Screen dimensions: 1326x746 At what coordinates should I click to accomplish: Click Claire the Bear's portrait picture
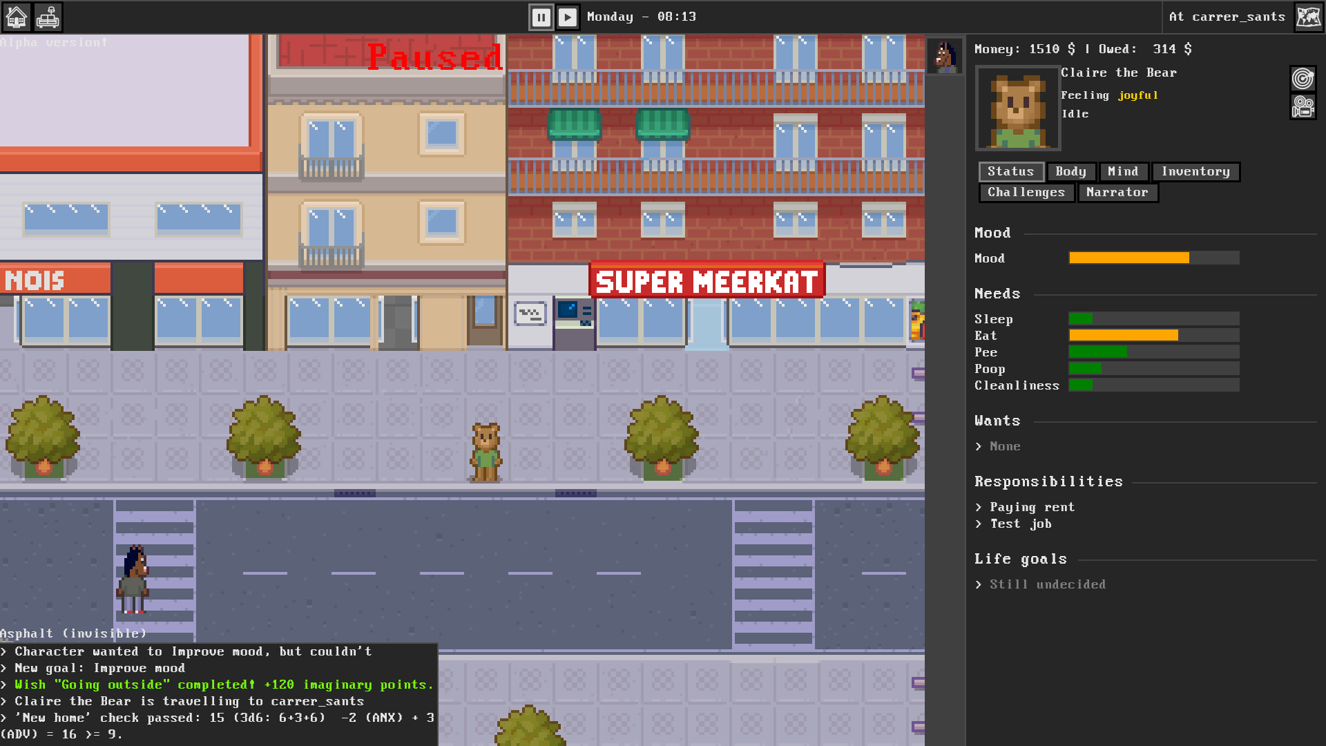[x=1017, y=108]
